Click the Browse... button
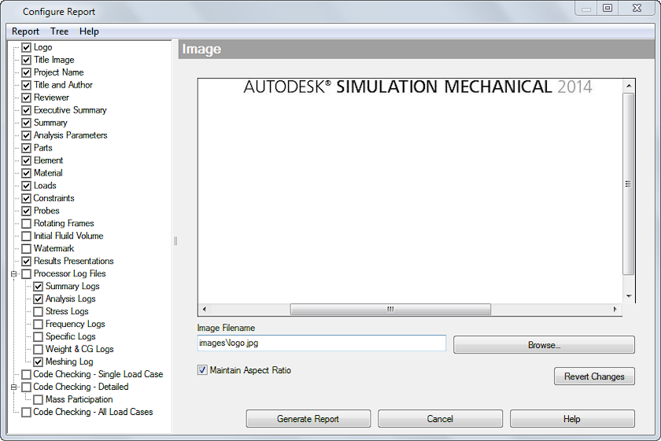This screenshot has width=661, height=441. [x=544, y=345]
